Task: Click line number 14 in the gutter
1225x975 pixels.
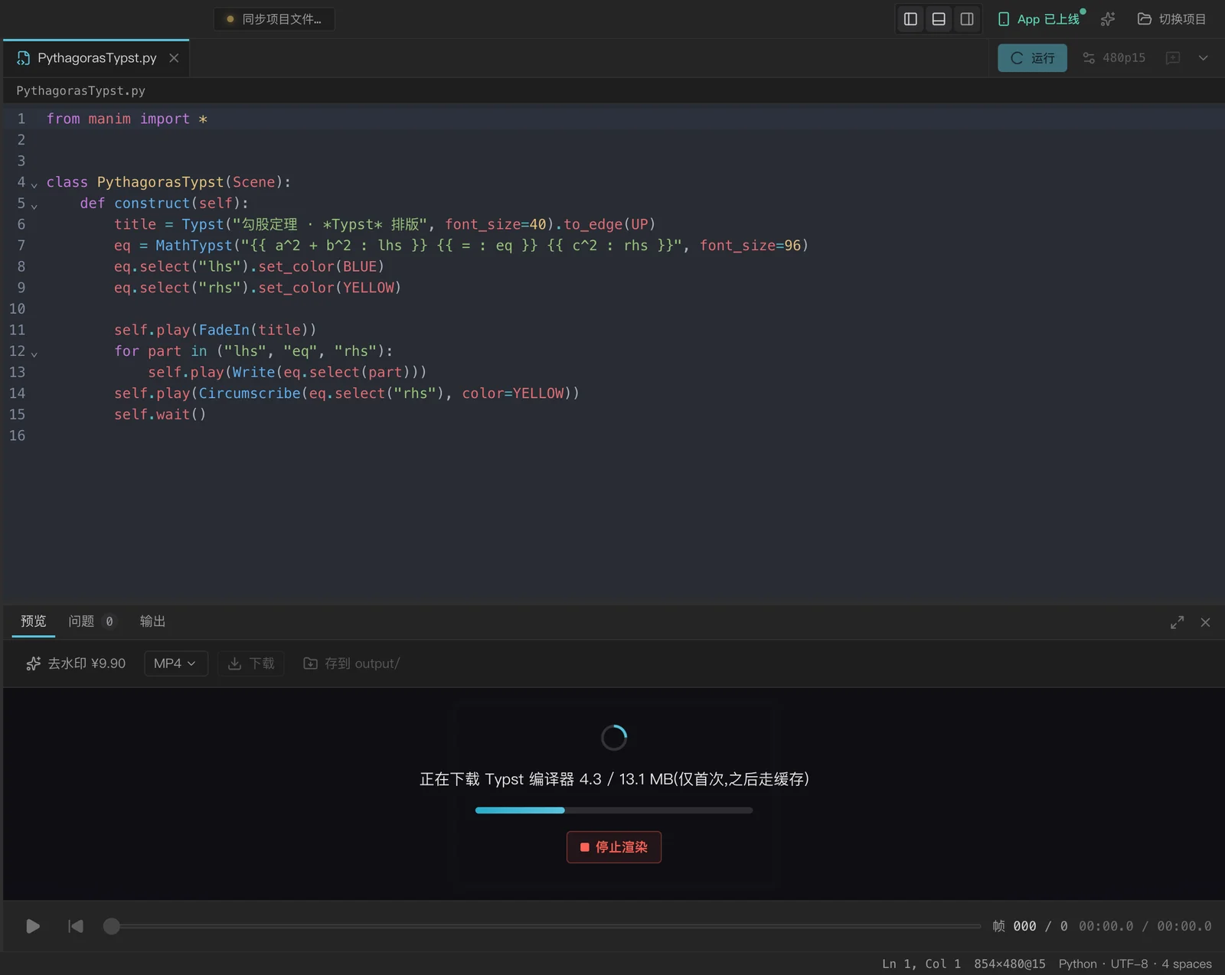Action: click(17, 393)
